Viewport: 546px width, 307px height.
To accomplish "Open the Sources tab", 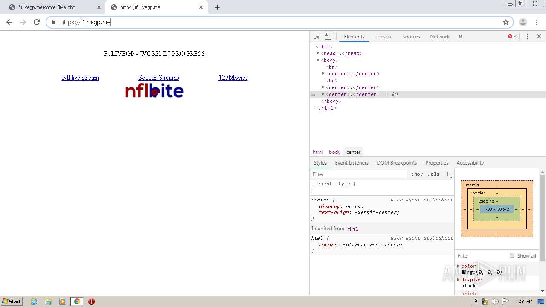I will coord(411,37).
